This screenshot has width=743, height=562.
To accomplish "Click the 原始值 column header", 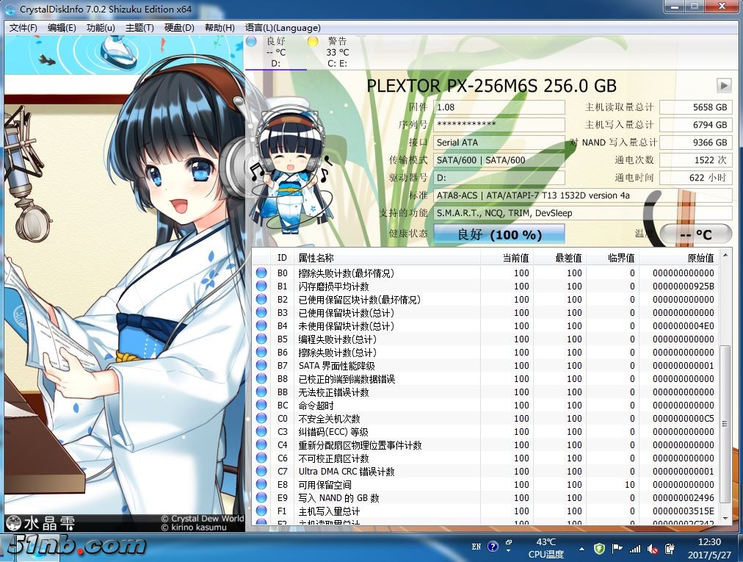I will [x=678, y=258].
